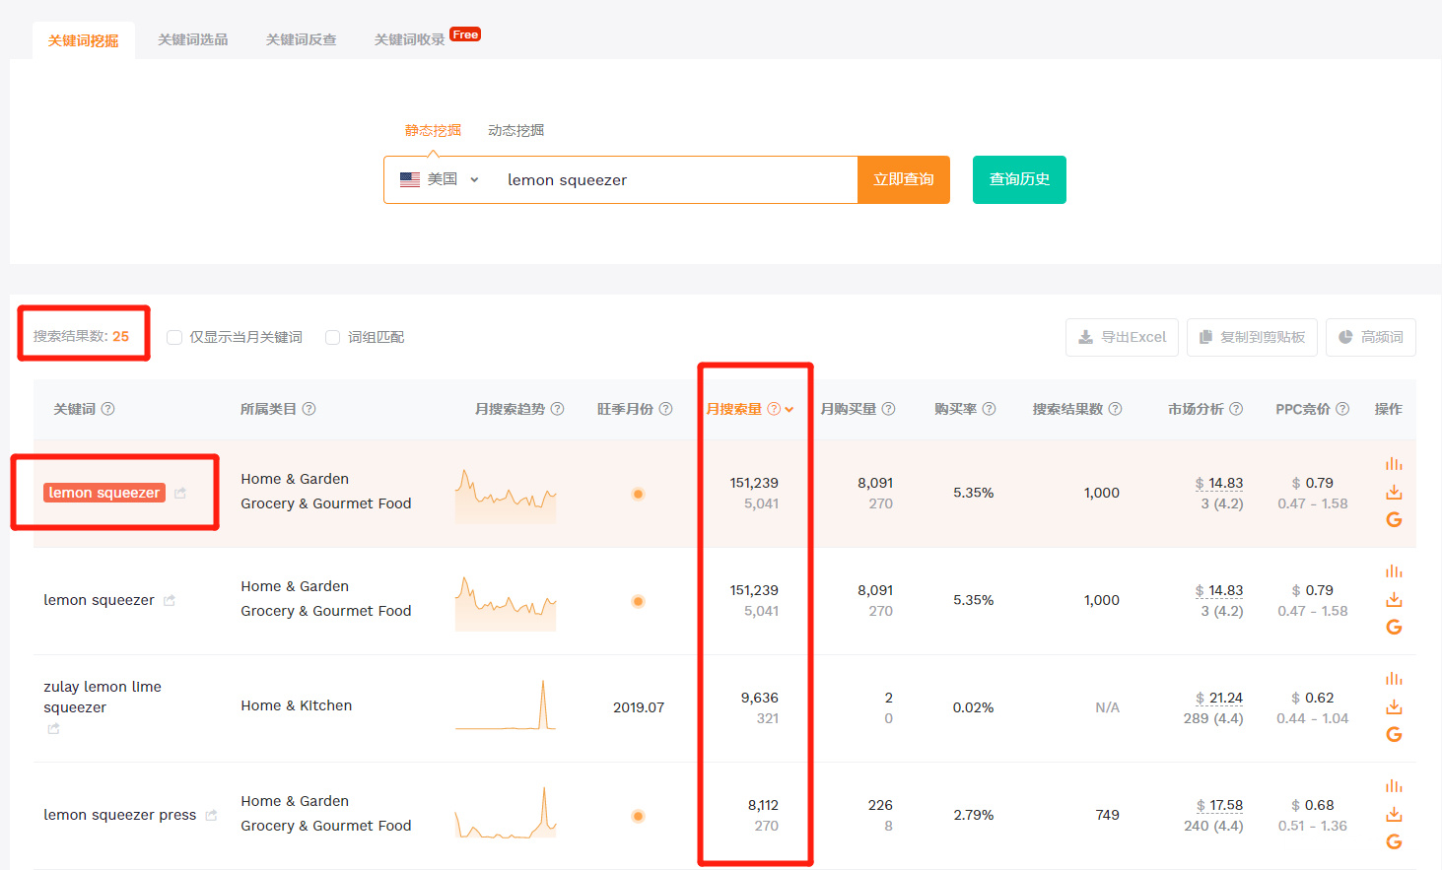Click help icon beside 购买率 header
This screenshot has height=870, width=1442.
coord(989,409)
